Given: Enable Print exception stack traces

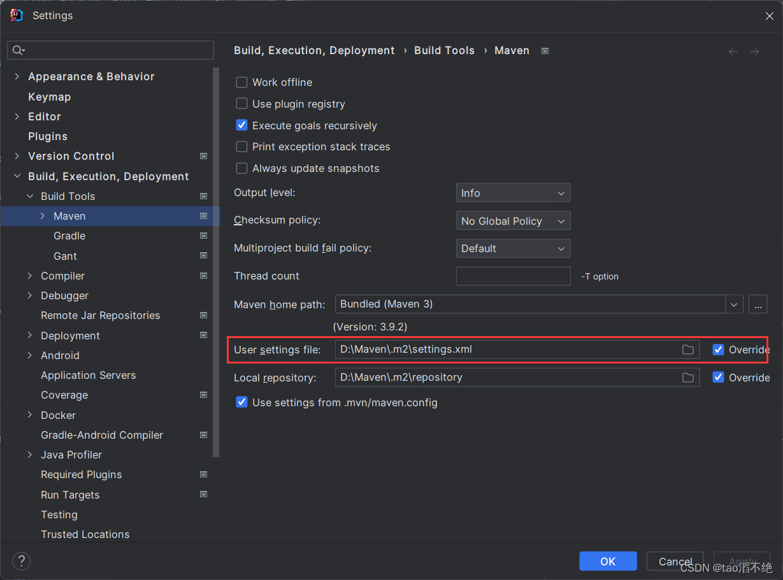Looking at the screenshot, I should [x=241, y=146].
